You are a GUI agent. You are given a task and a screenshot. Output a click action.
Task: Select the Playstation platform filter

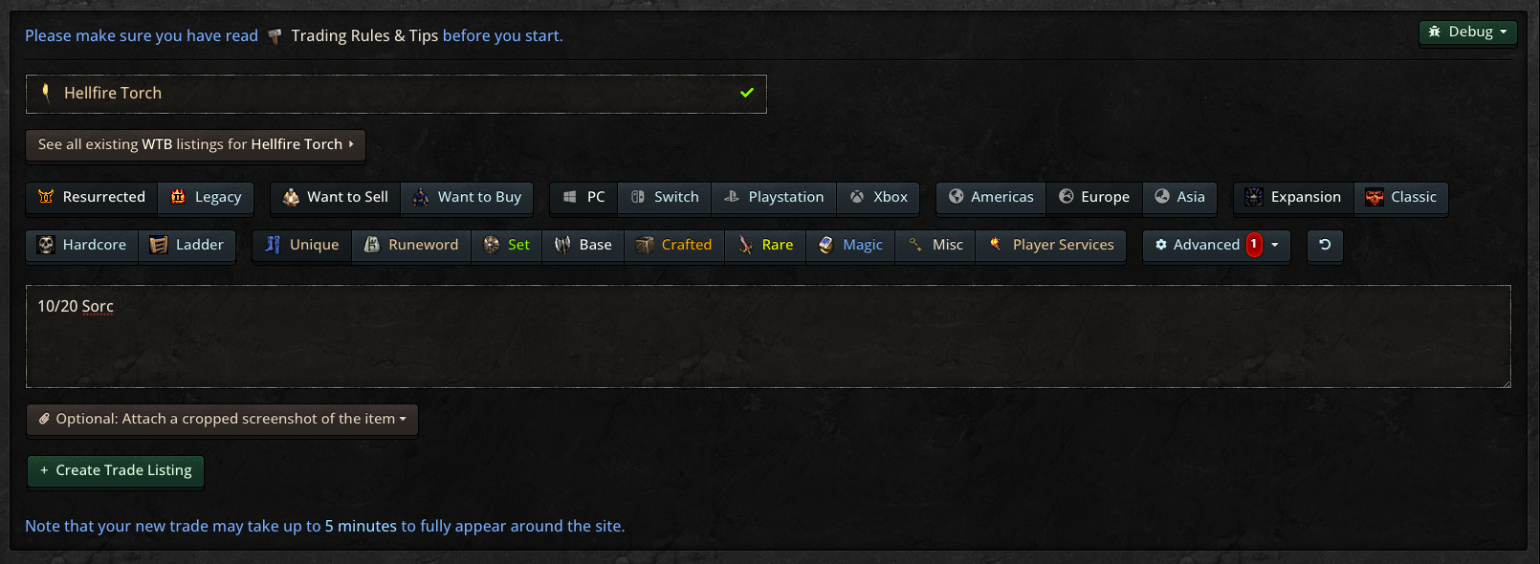[774, 197]
